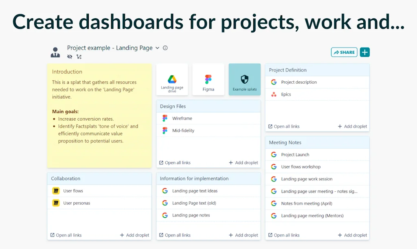Toggle the hidden eye visibility icon

(70, 57)
